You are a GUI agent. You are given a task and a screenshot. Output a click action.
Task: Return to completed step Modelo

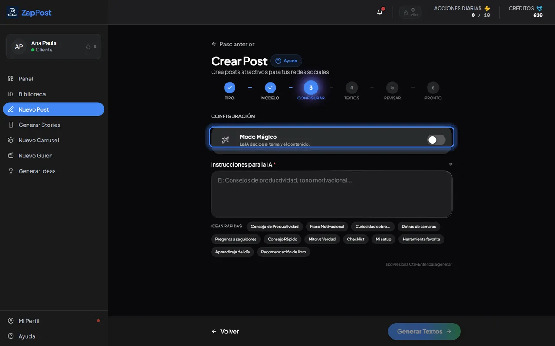coord(270,87)
